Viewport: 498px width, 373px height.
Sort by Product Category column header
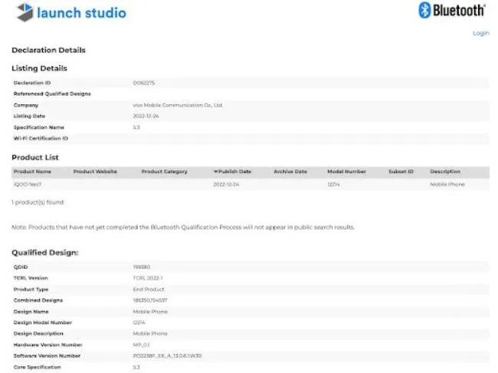[x=164, y=172]
